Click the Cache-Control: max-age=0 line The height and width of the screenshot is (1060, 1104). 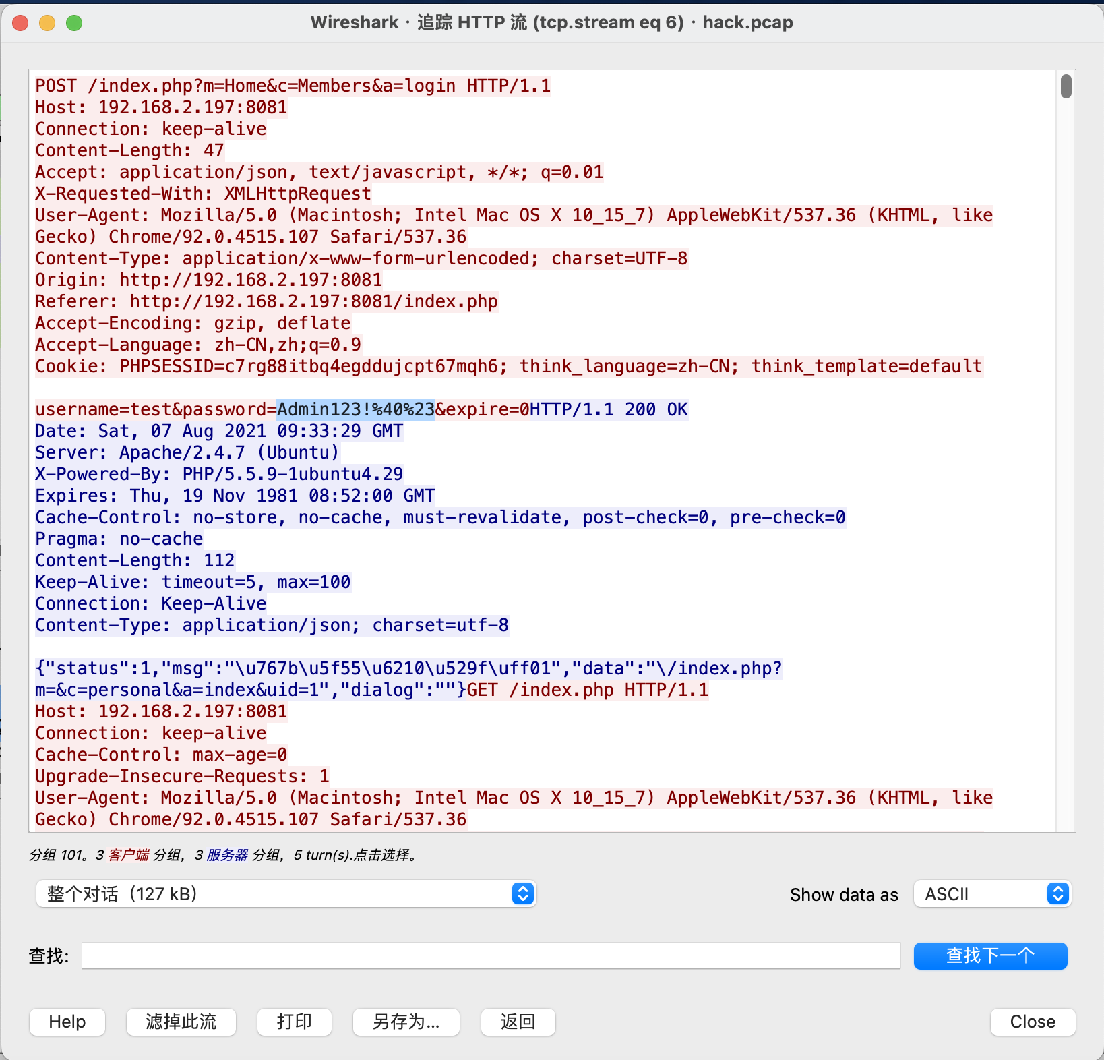pyautogui.click(x=161, y=755)
